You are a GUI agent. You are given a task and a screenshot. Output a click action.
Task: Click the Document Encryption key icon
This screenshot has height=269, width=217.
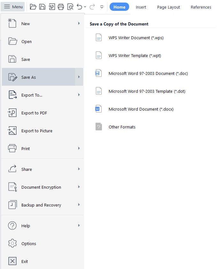12,187
